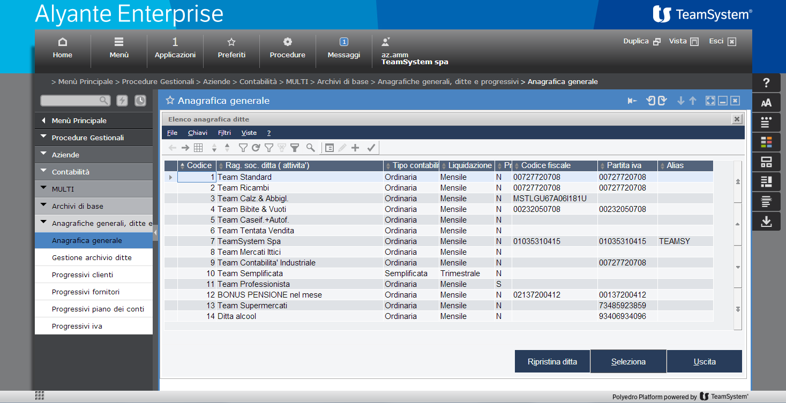Click the Vista layout icon
Screen dimensions: 786x403
pyautogui.click(x=694, y=42)
